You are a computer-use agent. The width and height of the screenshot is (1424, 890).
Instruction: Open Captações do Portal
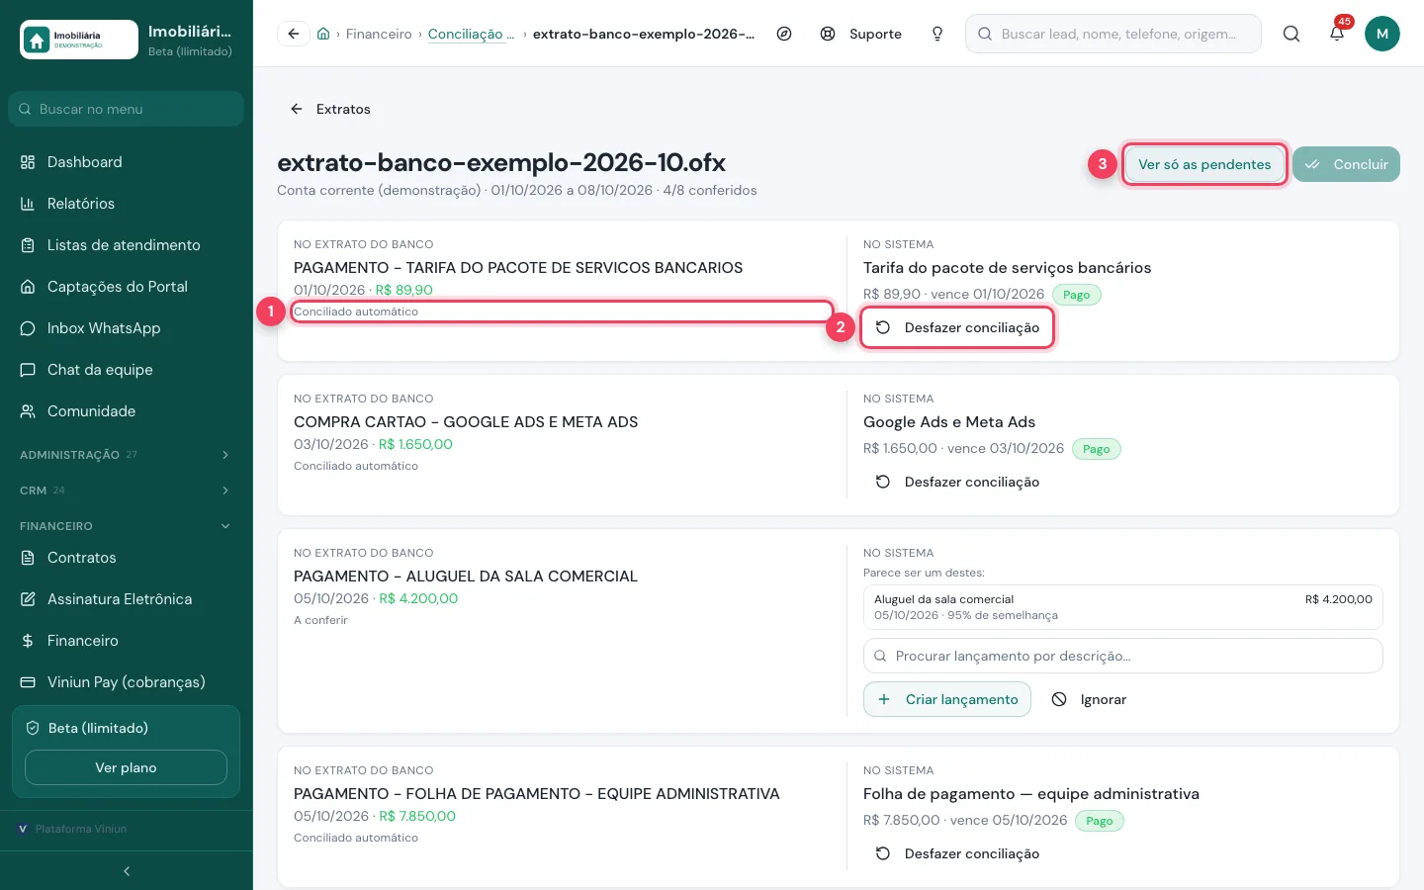127,287
